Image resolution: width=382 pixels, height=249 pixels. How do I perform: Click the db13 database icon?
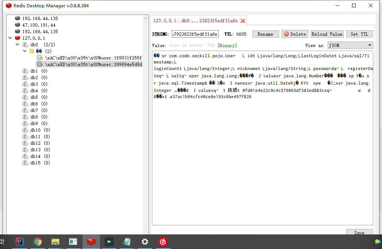coord(25,149)
